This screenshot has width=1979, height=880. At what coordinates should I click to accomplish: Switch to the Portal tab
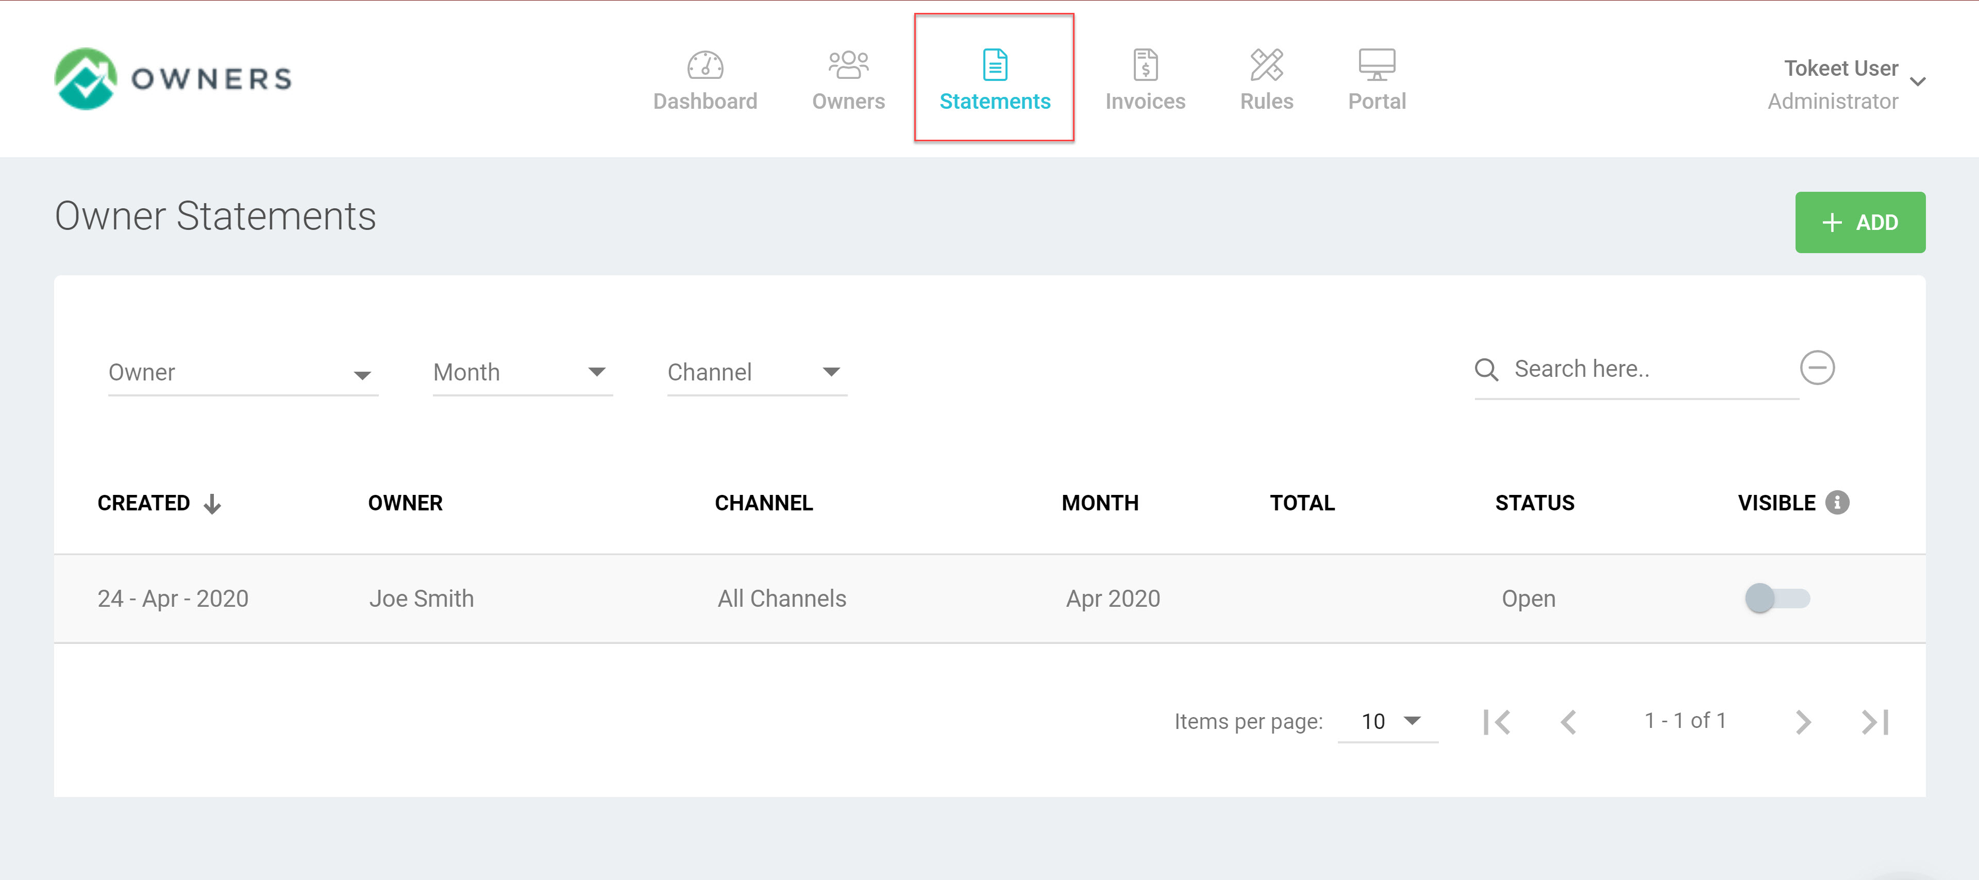pos(1377,102)
